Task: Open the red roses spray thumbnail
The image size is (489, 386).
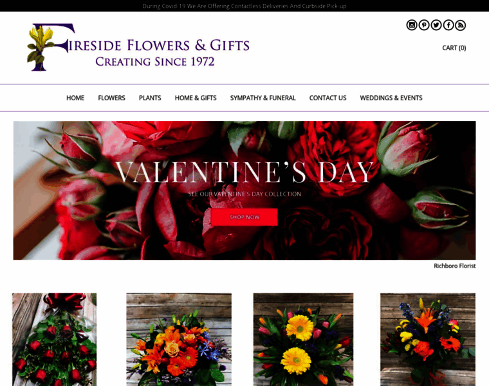Action: (x=54, y=339)
